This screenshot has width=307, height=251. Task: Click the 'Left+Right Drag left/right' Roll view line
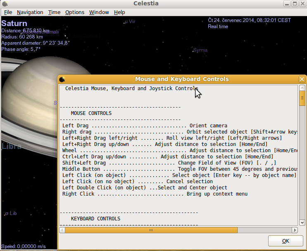pyautogui.click(x=172, y=138)
